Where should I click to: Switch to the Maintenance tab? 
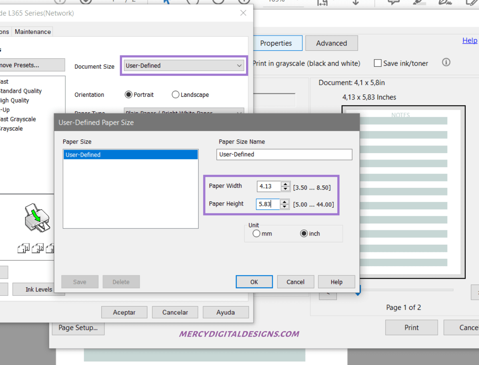point(32,32)
